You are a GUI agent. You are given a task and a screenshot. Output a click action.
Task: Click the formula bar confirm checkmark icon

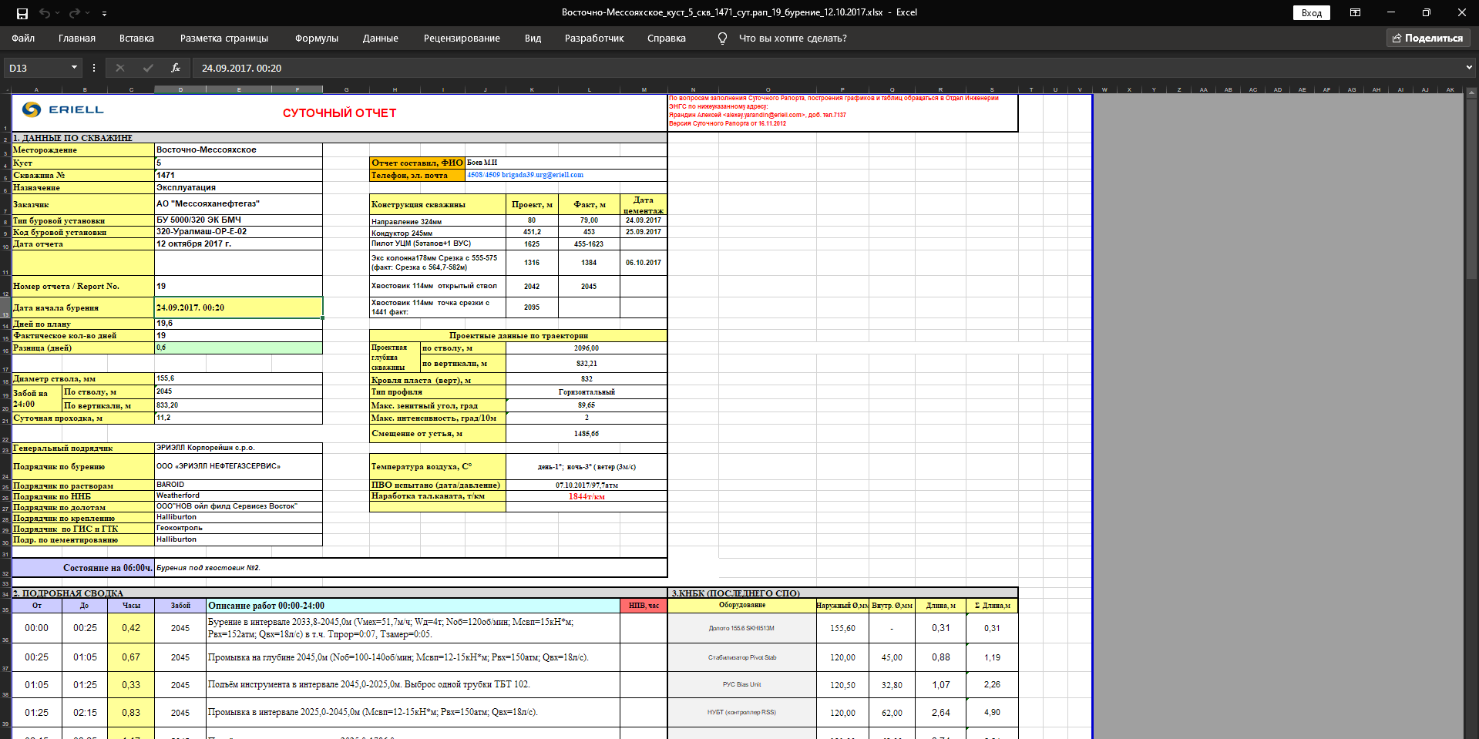coord(148,68)
